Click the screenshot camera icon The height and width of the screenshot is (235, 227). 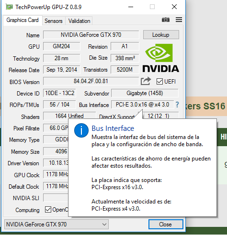click(x=166, y=20)
